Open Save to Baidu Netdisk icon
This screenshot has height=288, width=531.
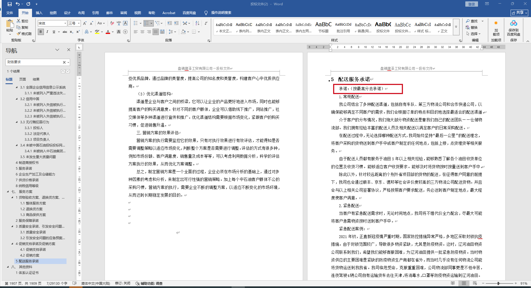coord(513,28)
